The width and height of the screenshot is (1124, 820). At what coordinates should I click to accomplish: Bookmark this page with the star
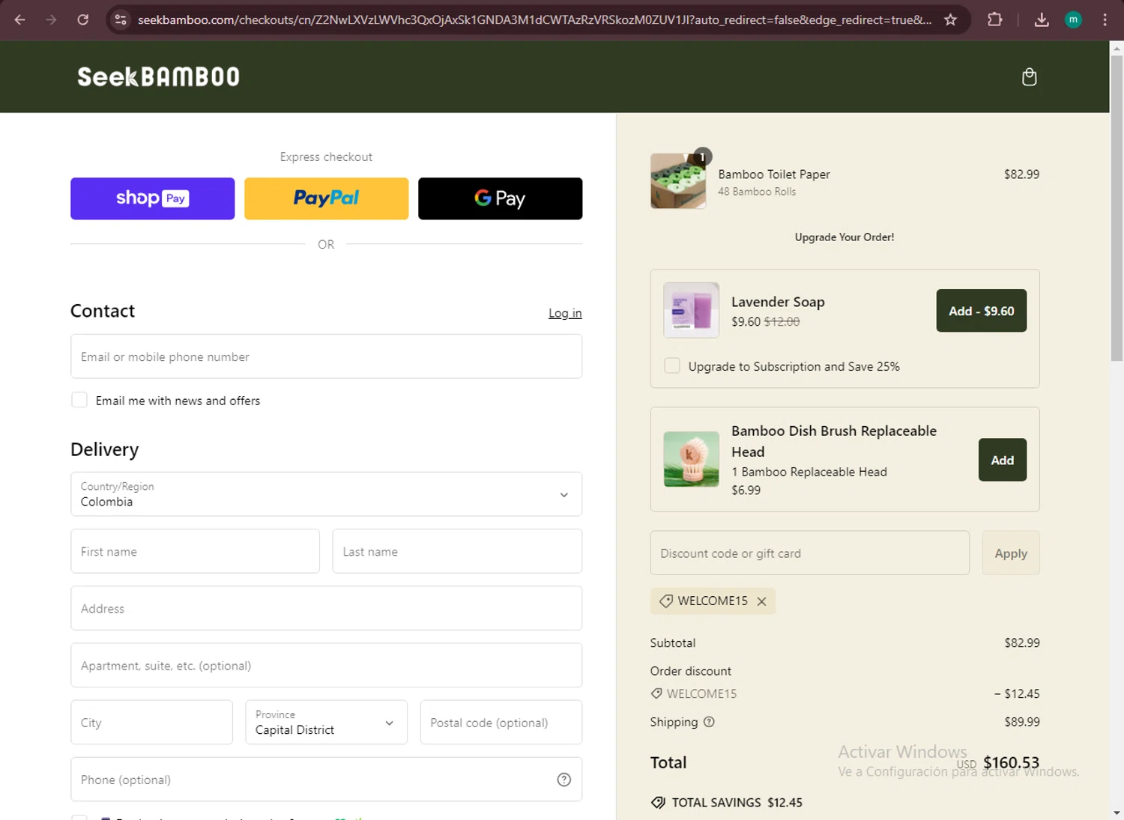pyautogui.click(x=950, y=19)
